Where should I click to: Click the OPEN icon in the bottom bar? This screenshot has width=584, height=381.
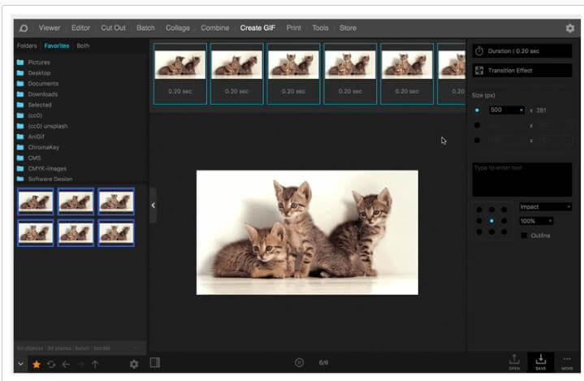coord(514,362)
